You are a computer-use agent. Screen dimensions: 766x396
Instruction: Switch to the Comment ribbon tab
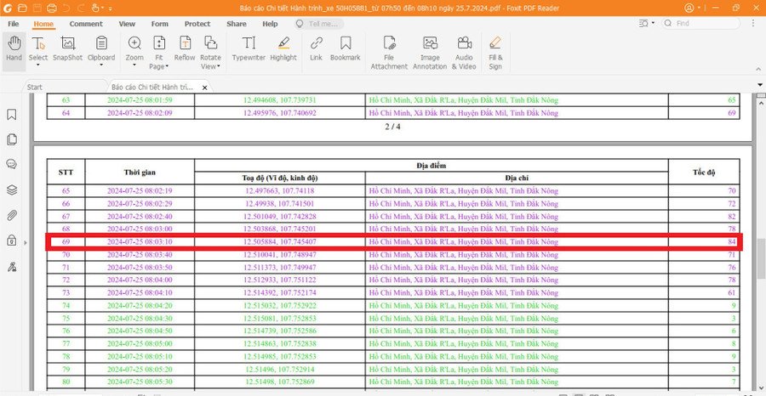[86, 24]
